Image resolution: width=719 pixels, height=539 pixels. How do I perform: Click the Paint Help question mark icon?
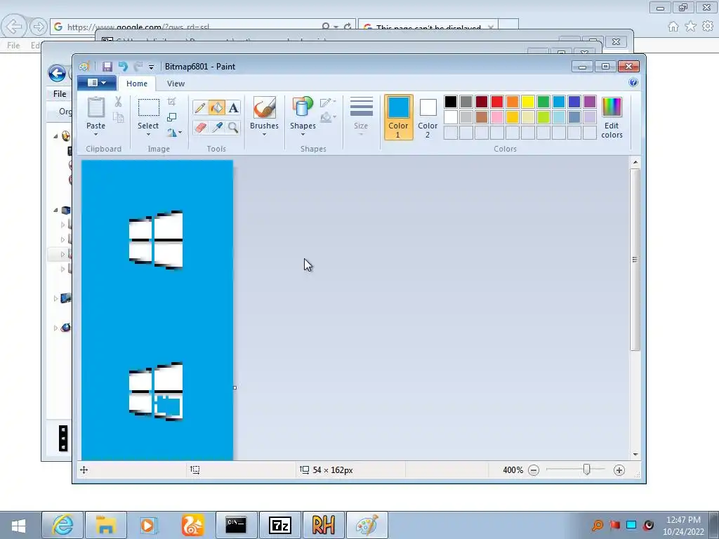[x=633, y=83]
